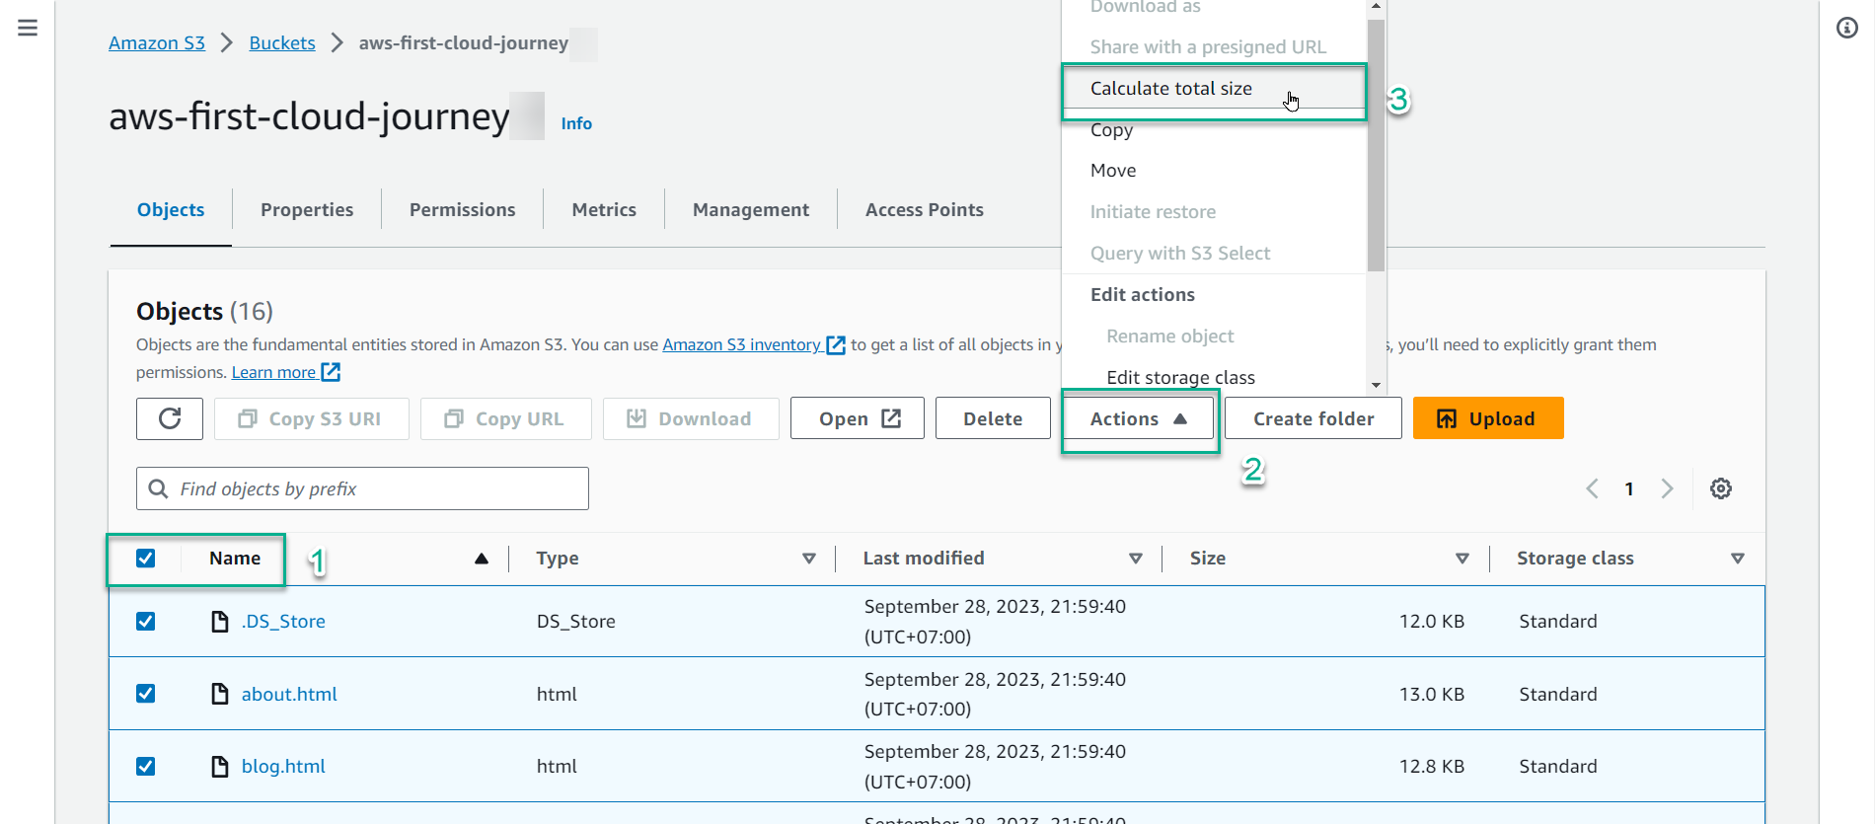Screen dimensions: 1875x824
Task: Switch to the Objects tab
Action: pyautogui.click(x=171, y=209)
